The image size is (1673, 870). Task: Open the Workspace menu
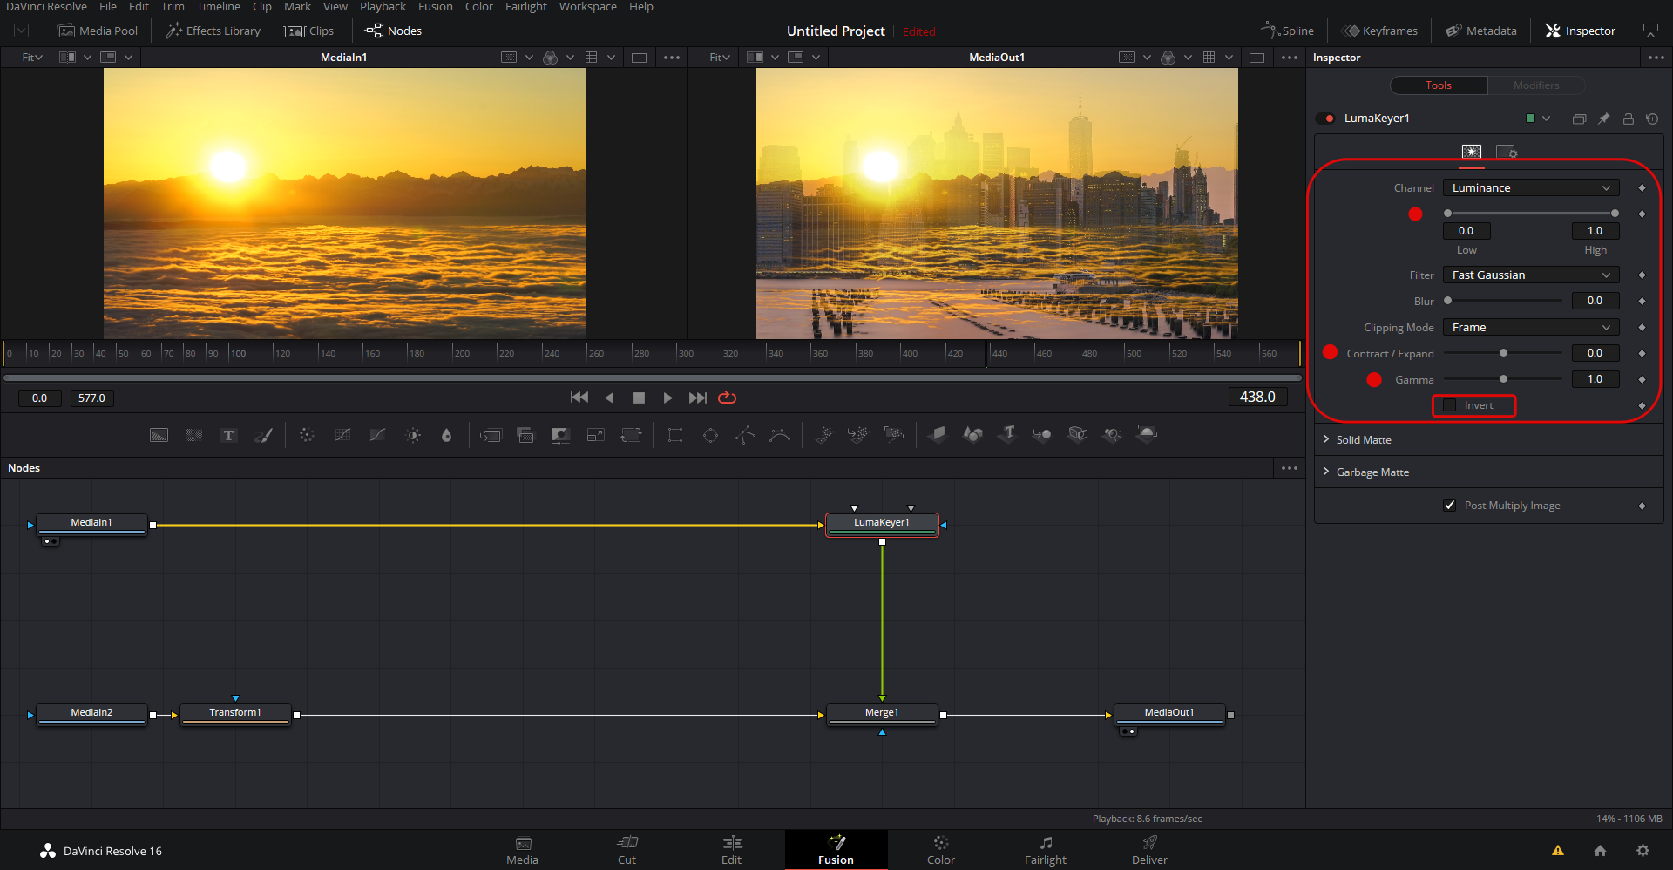[x=587, y=7]
